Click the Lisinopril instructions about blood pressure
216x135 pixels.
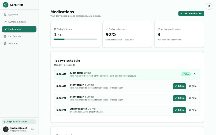[x=103, y=76]
